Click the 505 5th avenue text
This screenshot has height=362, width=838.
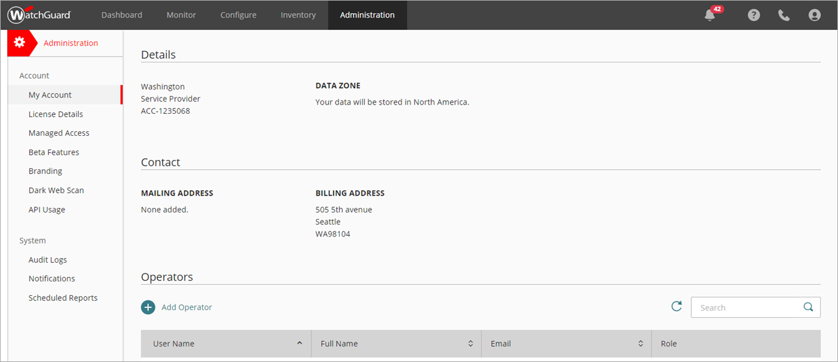[343, 209]
